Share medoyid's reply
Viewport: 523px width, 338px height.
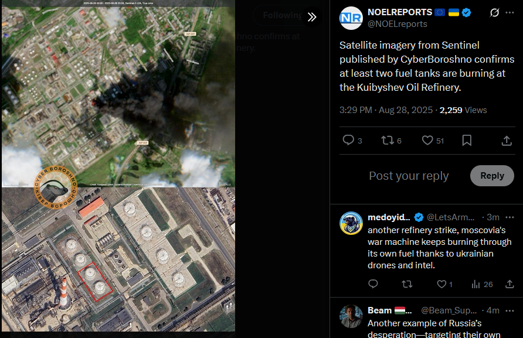[x=510, y=284]
